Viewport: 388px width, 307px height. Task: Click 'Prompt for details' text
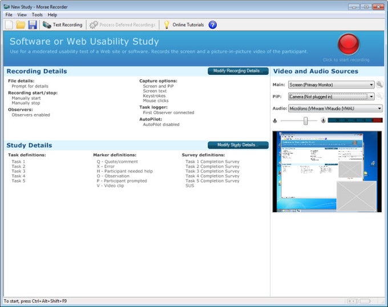[30, 86]
